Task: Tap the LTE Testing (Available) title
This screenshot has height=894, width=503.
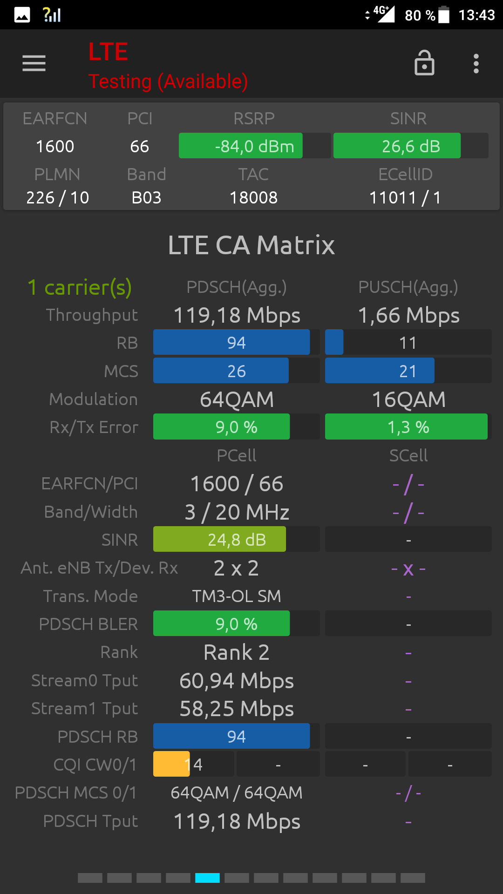Action: (168, 66)
